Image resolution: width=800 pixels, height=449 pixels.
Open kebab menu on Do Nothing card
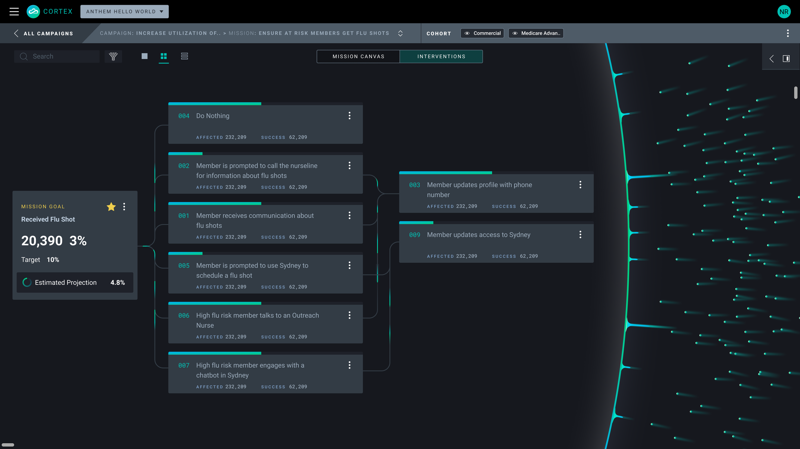click(349, 116)
